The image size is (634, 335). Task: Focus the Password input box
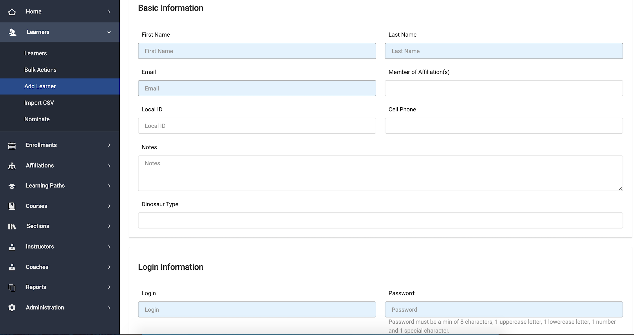point(503,310)
